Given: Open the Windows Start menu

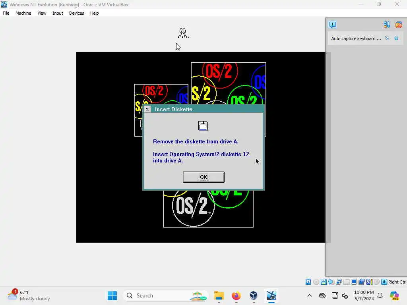Looking at the screenshot, I should tap(112, 295).
